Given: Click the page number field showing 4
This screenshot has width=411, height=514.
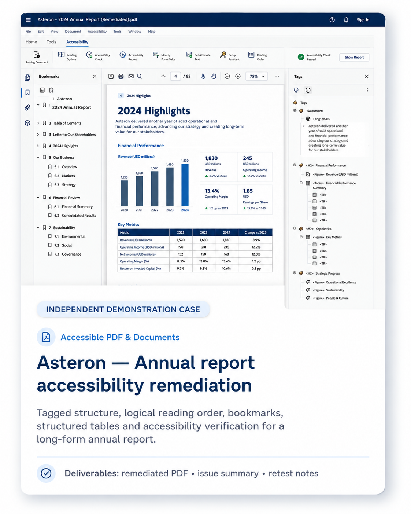Looking at the screenshot, I should tap(175, 76).
